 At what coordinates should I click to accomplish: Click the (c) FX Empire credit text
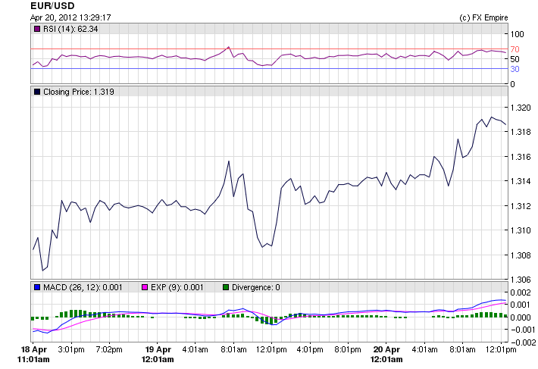point(483,17)
